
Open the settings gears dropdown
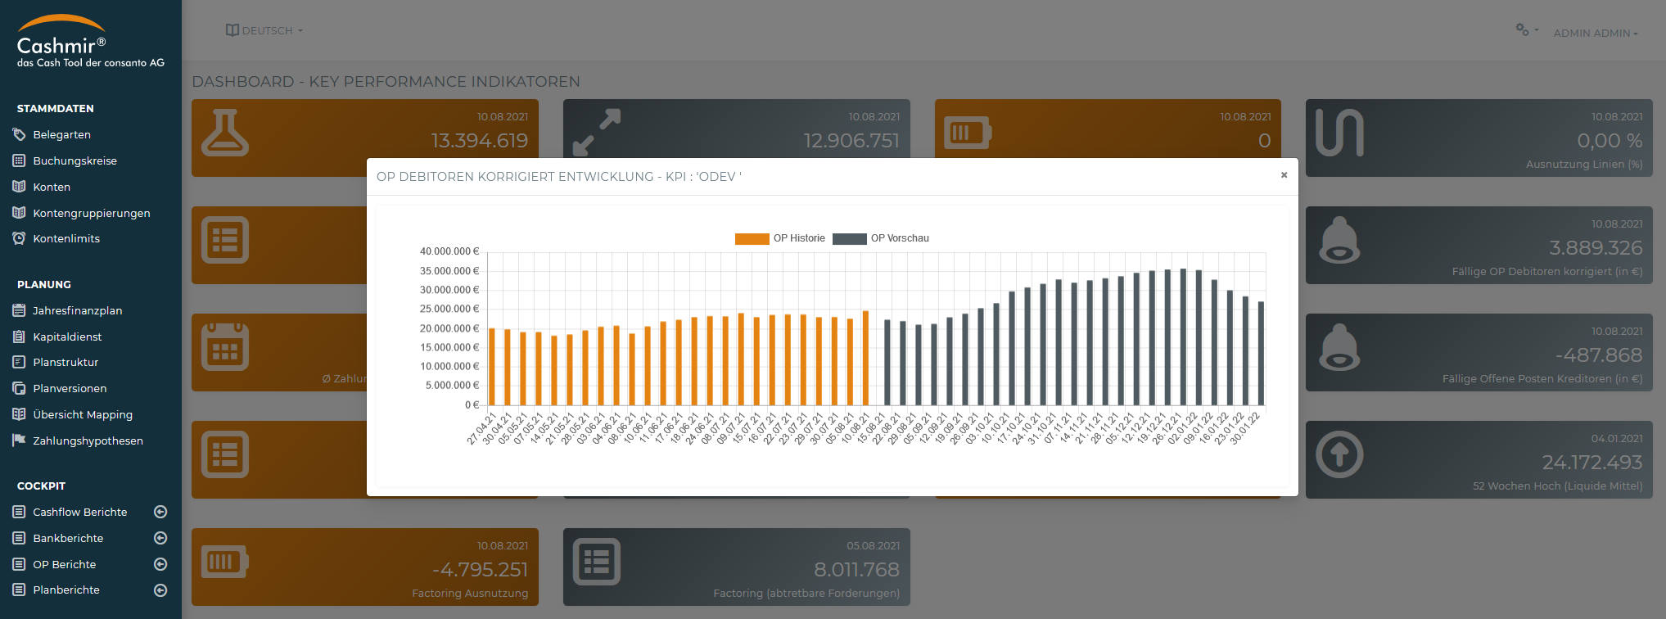[x=1527, y=30]
